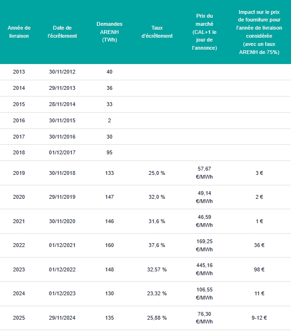Select the date 01/12/2023
This screenshot has width=291, height=333.
tap(62, 293)
